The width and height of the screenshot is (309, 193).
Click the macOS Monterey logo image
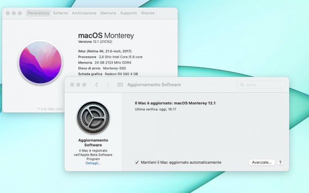(x=41, y=62)
